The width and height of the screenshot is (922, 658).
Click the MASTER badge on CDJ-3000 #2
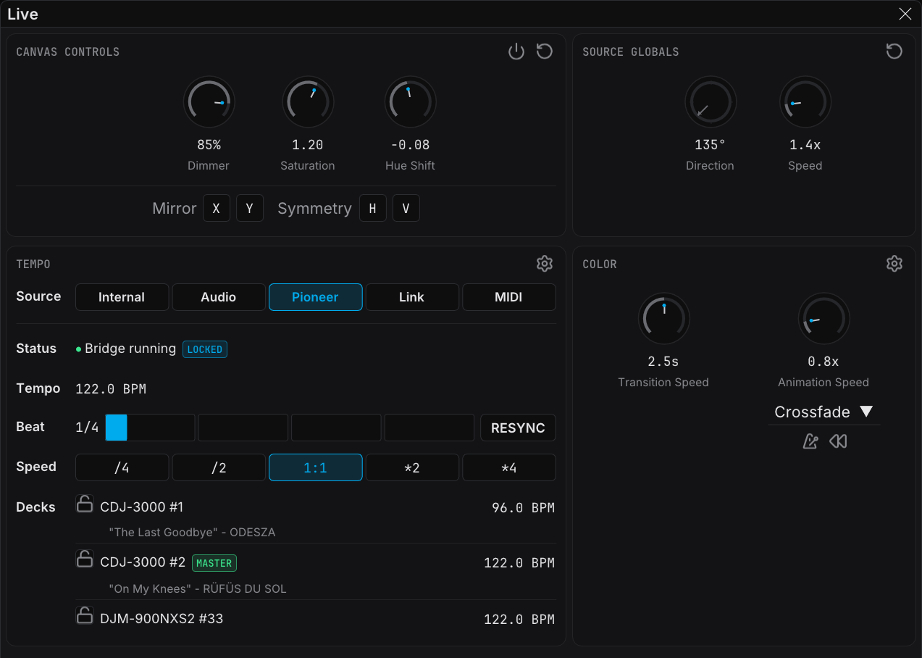coord(214,563)
